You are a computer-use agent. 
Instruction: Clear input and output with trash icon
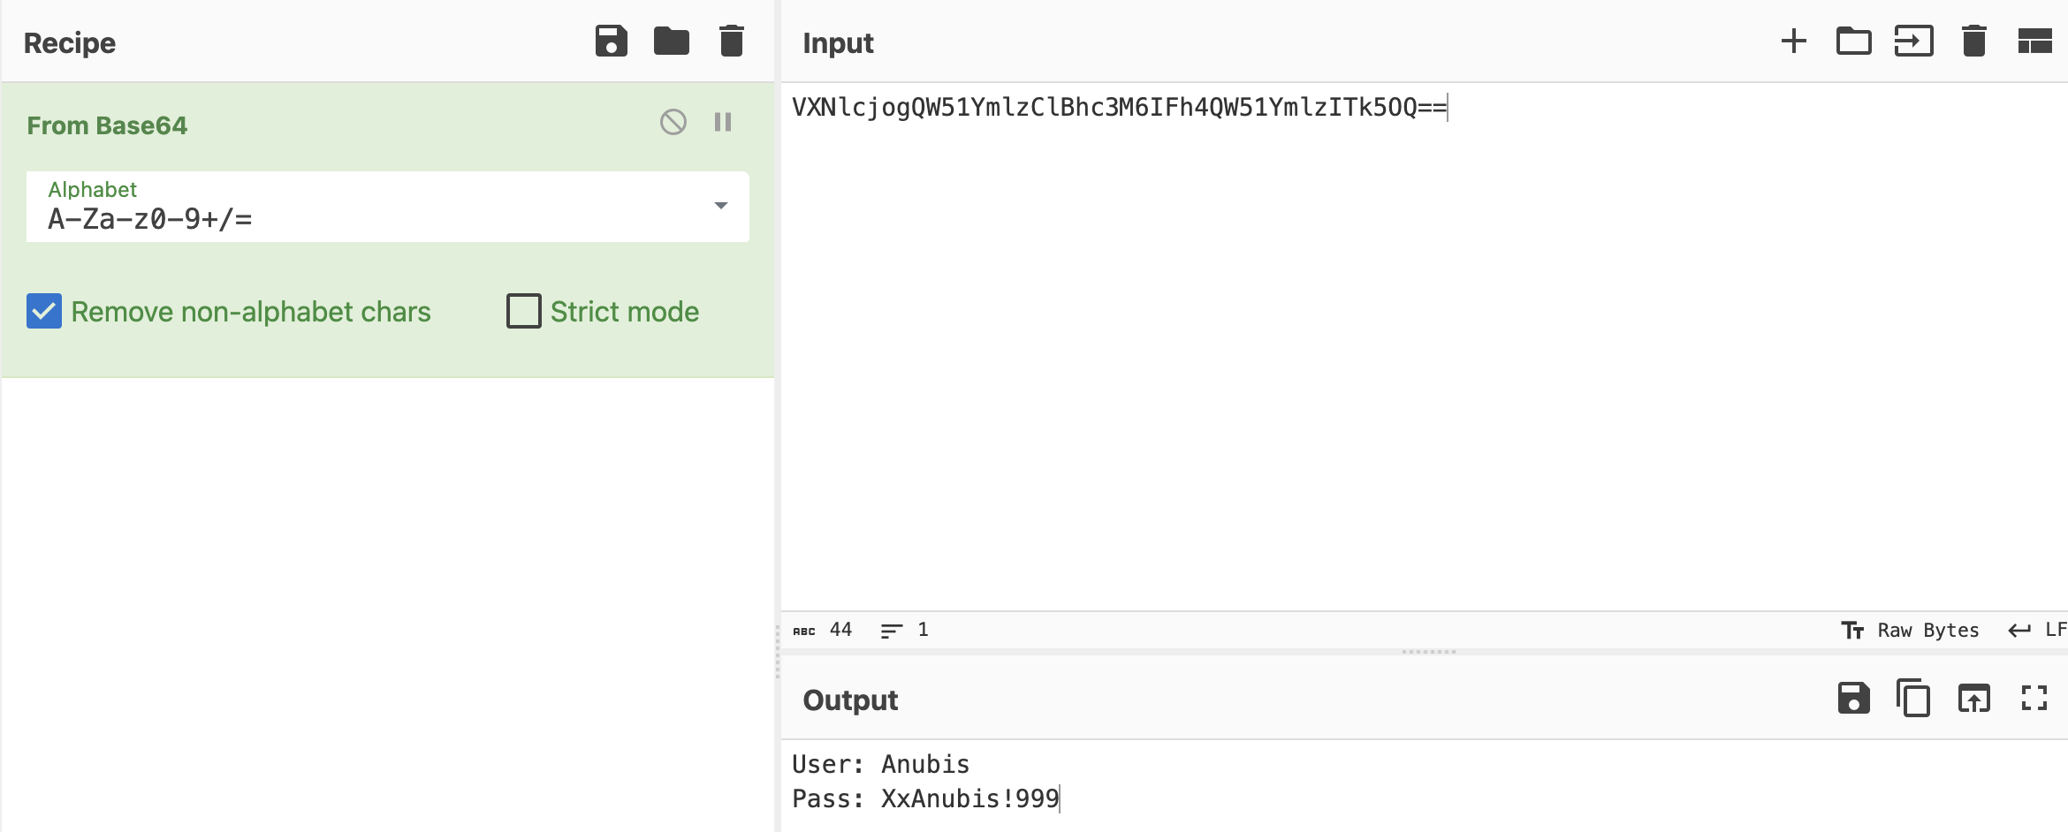[x=1973, y=42]
